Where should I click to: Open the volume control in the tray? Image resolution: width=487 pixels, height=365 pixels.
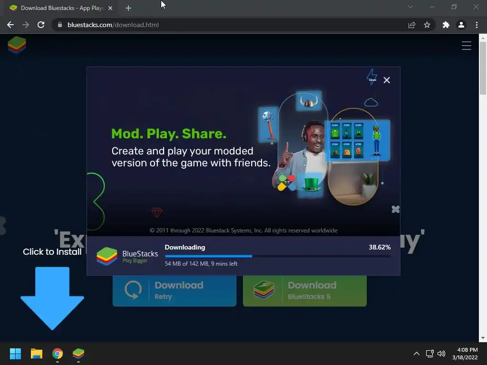(441, 354)
